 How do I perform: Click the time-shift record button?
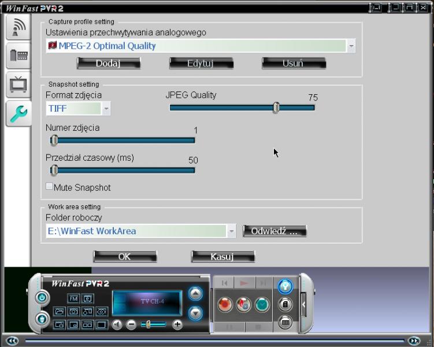(243, 304)
